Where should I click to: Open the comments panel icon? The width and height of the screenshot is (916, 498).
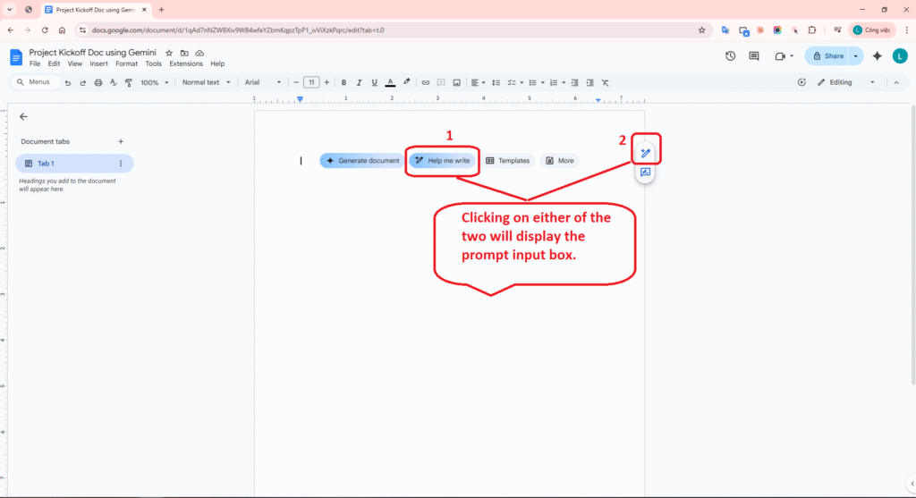754,56
